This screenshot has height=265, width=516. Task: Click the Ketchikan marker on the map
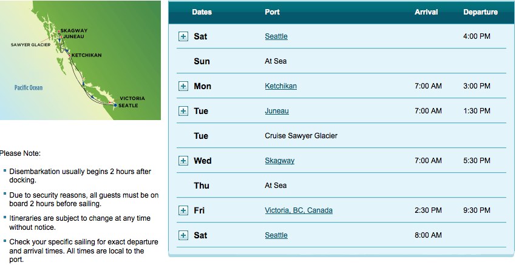pyautogui.click(x=69, y=56)
